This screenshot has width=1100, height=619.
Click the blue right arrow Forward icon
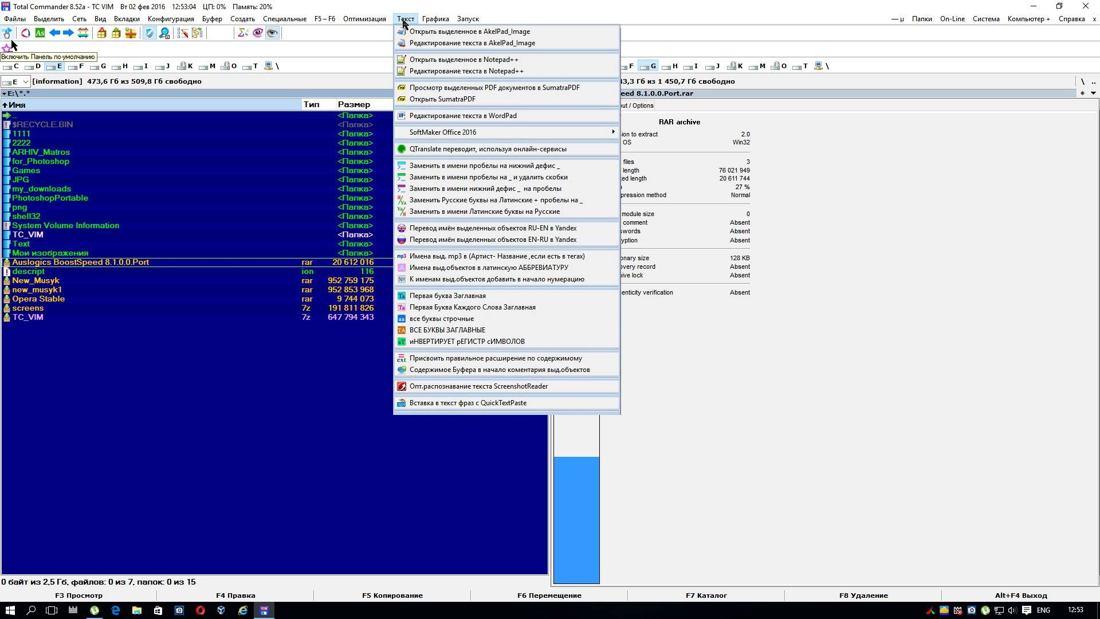68,33
